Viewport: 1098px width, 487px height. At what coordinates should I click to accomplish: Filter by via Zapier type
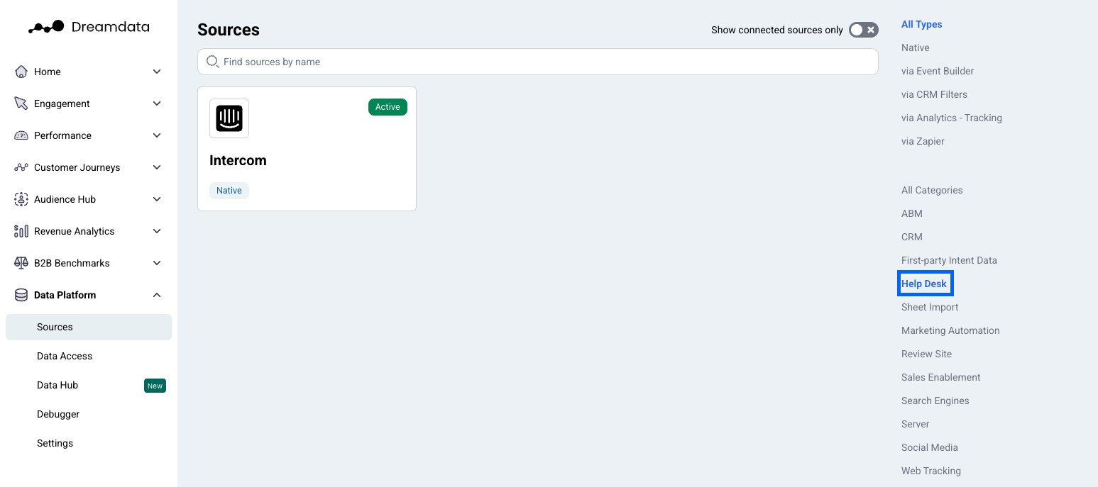pyautogui.click(x=923, y=141)
